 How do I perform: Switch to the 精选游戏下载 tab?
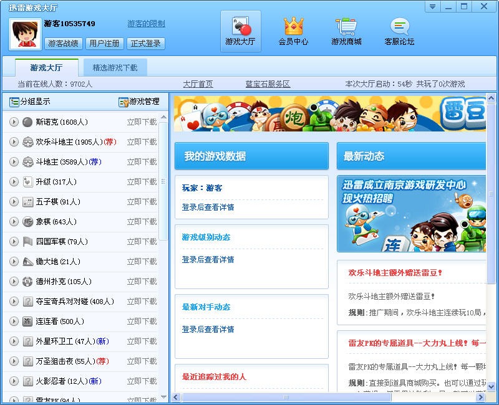(115, 67)
